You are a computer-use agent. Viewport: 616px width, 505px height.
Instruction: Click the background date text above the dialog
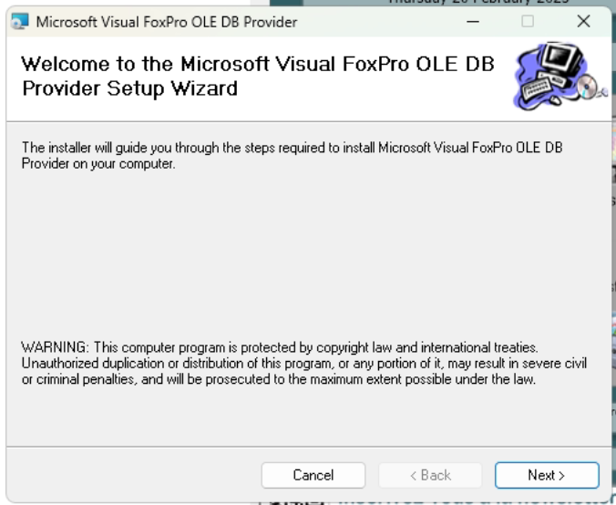point(474,3)
